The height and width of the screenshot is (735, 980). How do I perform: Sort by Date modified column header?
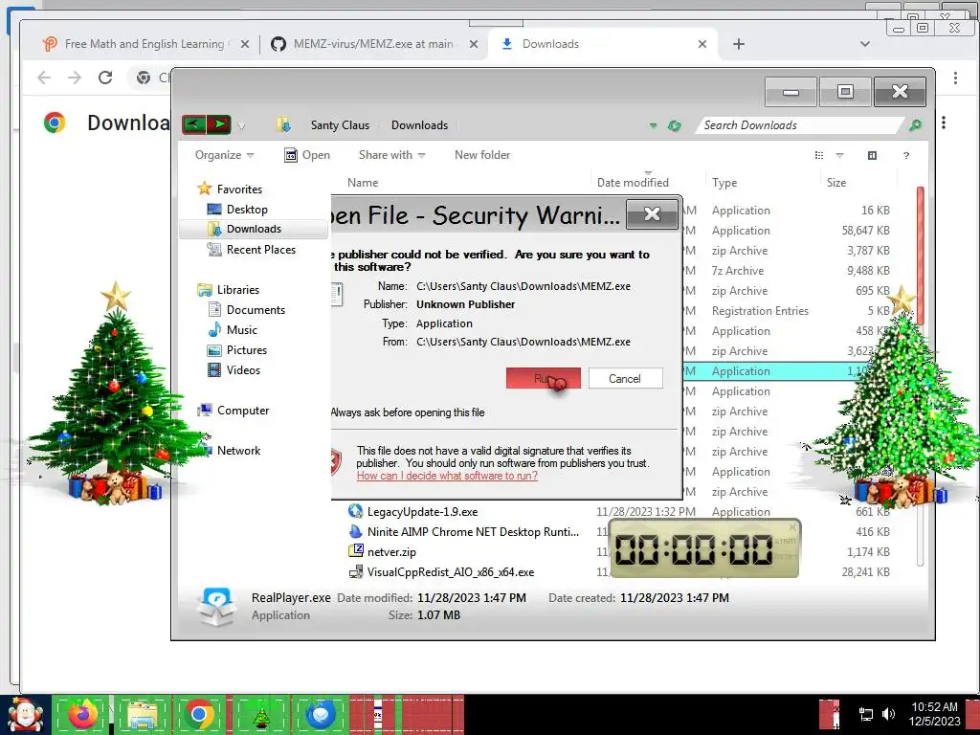633,183
